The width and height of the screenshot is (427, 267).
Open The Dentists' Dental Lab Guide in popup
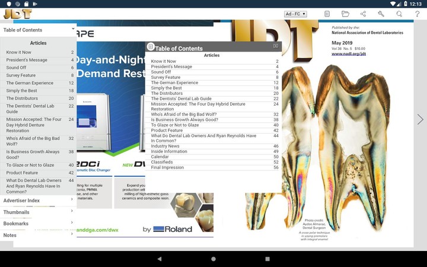click(x=213, y=98)
